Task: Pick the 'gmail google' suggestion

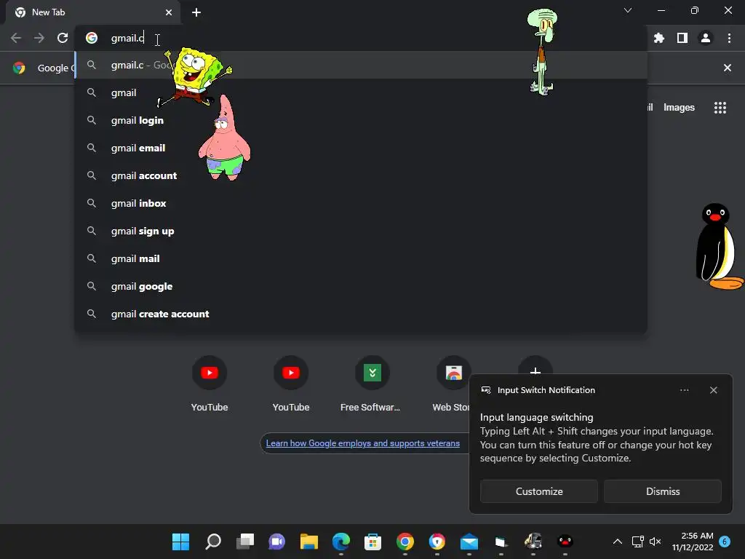Action: pyautogui.click(x=361, y=286)
